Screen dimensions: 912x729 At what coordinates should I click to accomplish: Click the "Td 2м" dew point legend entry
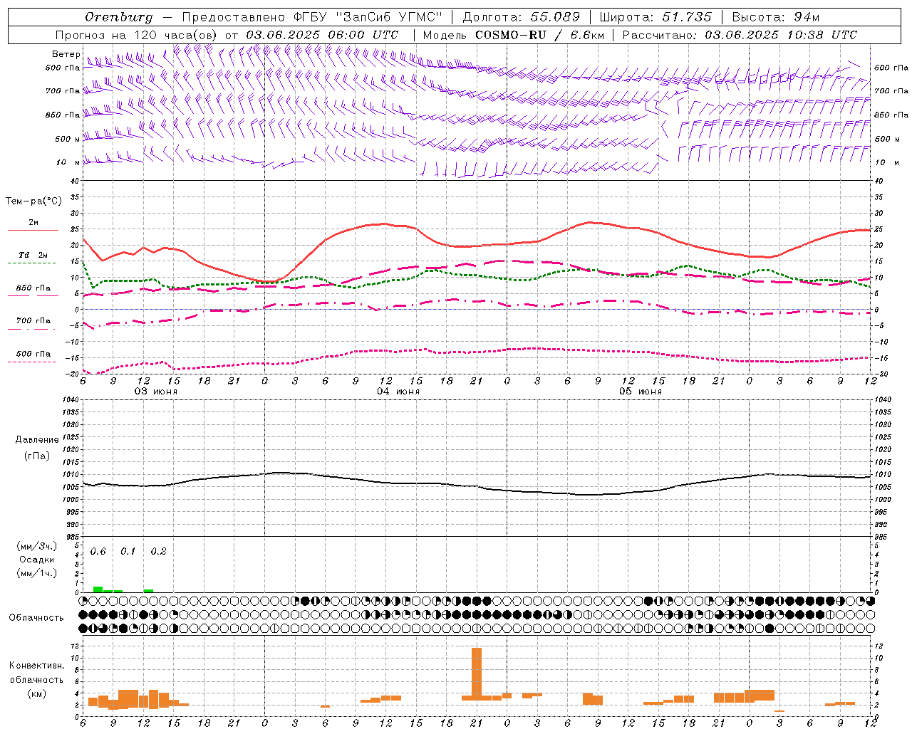33,255
